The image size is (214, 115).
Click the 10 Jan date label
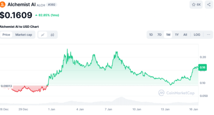[x=137, y=109]
